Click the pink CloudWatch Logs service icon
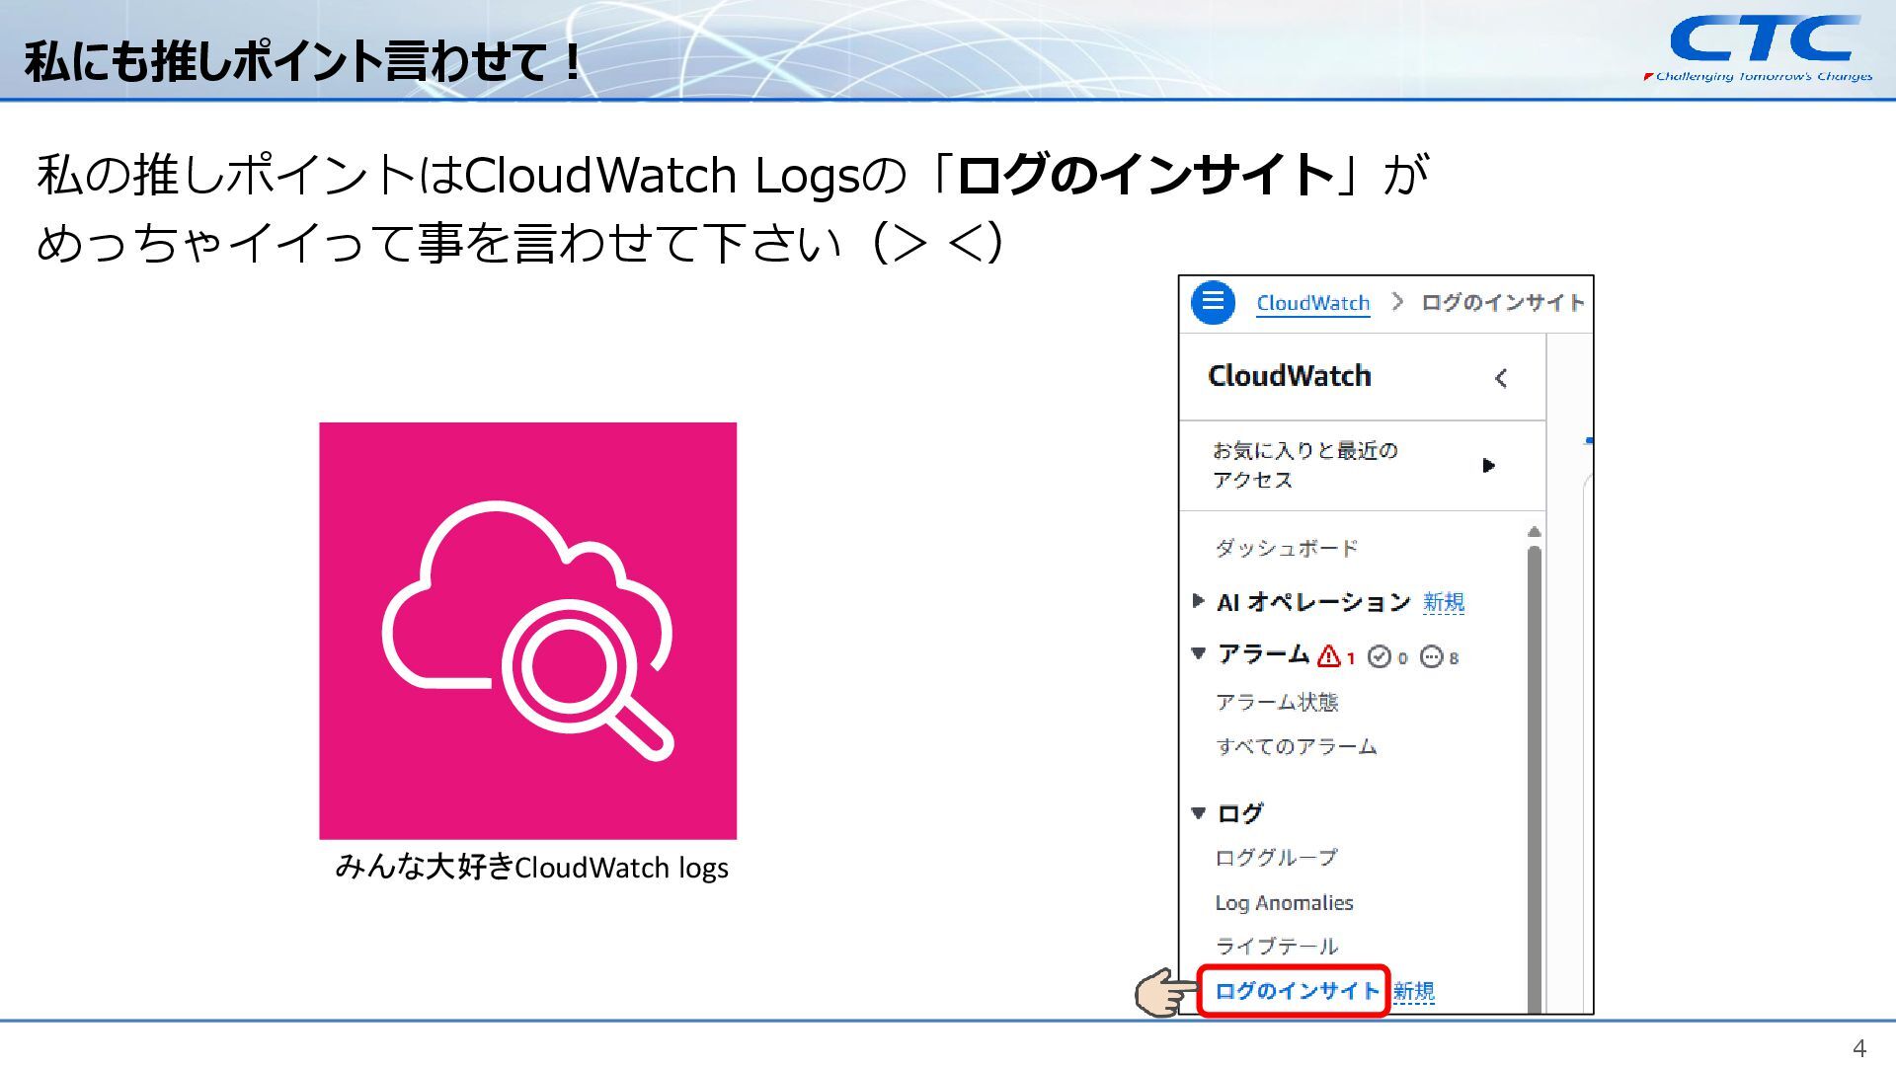This screenshot has height=1066, width=1896. click(x=527, y=631)
